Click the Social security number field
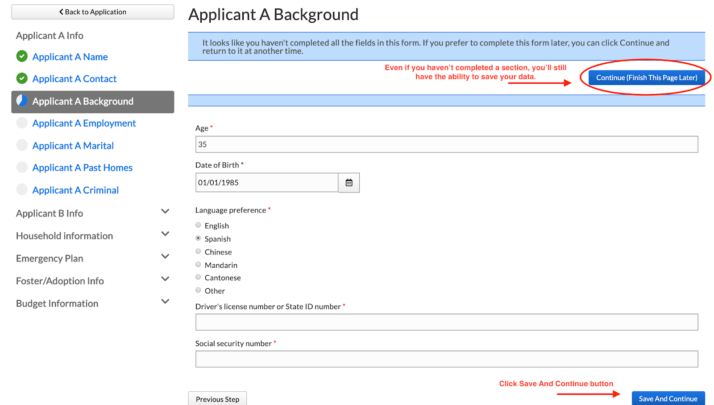This screenshot has height=405, width=714. pos(446,359)
